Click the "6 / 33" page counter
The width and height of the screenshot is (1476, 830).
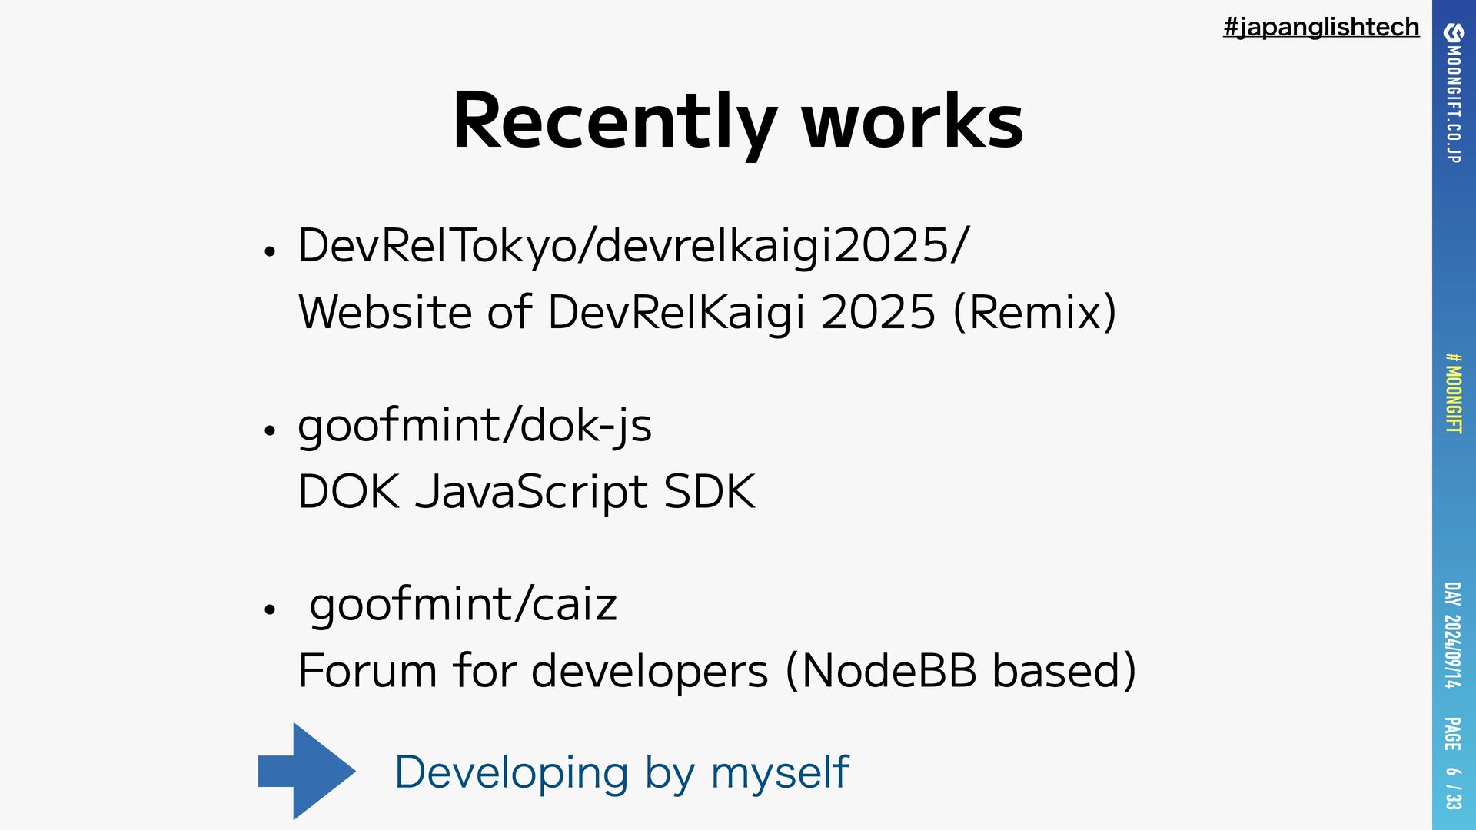tap(1452, 788)
